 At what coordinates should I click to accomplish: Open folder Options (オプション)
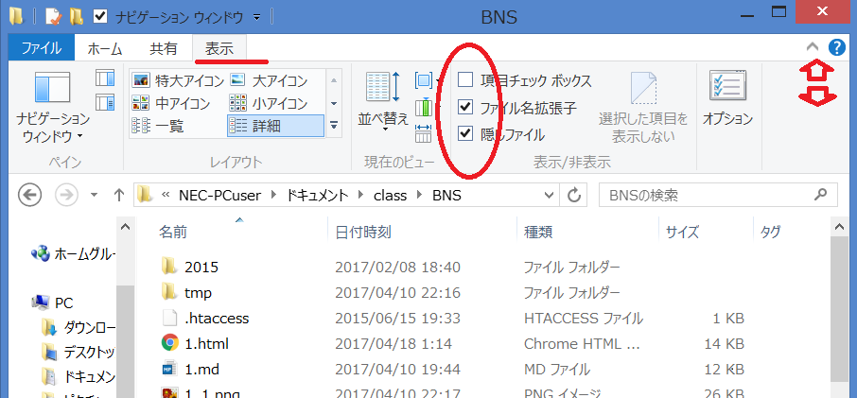click(727, 99)
